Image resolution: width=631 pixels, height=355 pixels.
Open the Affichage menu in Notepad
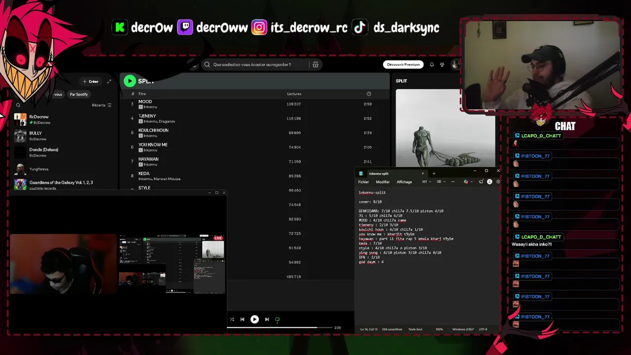(404, 182)
